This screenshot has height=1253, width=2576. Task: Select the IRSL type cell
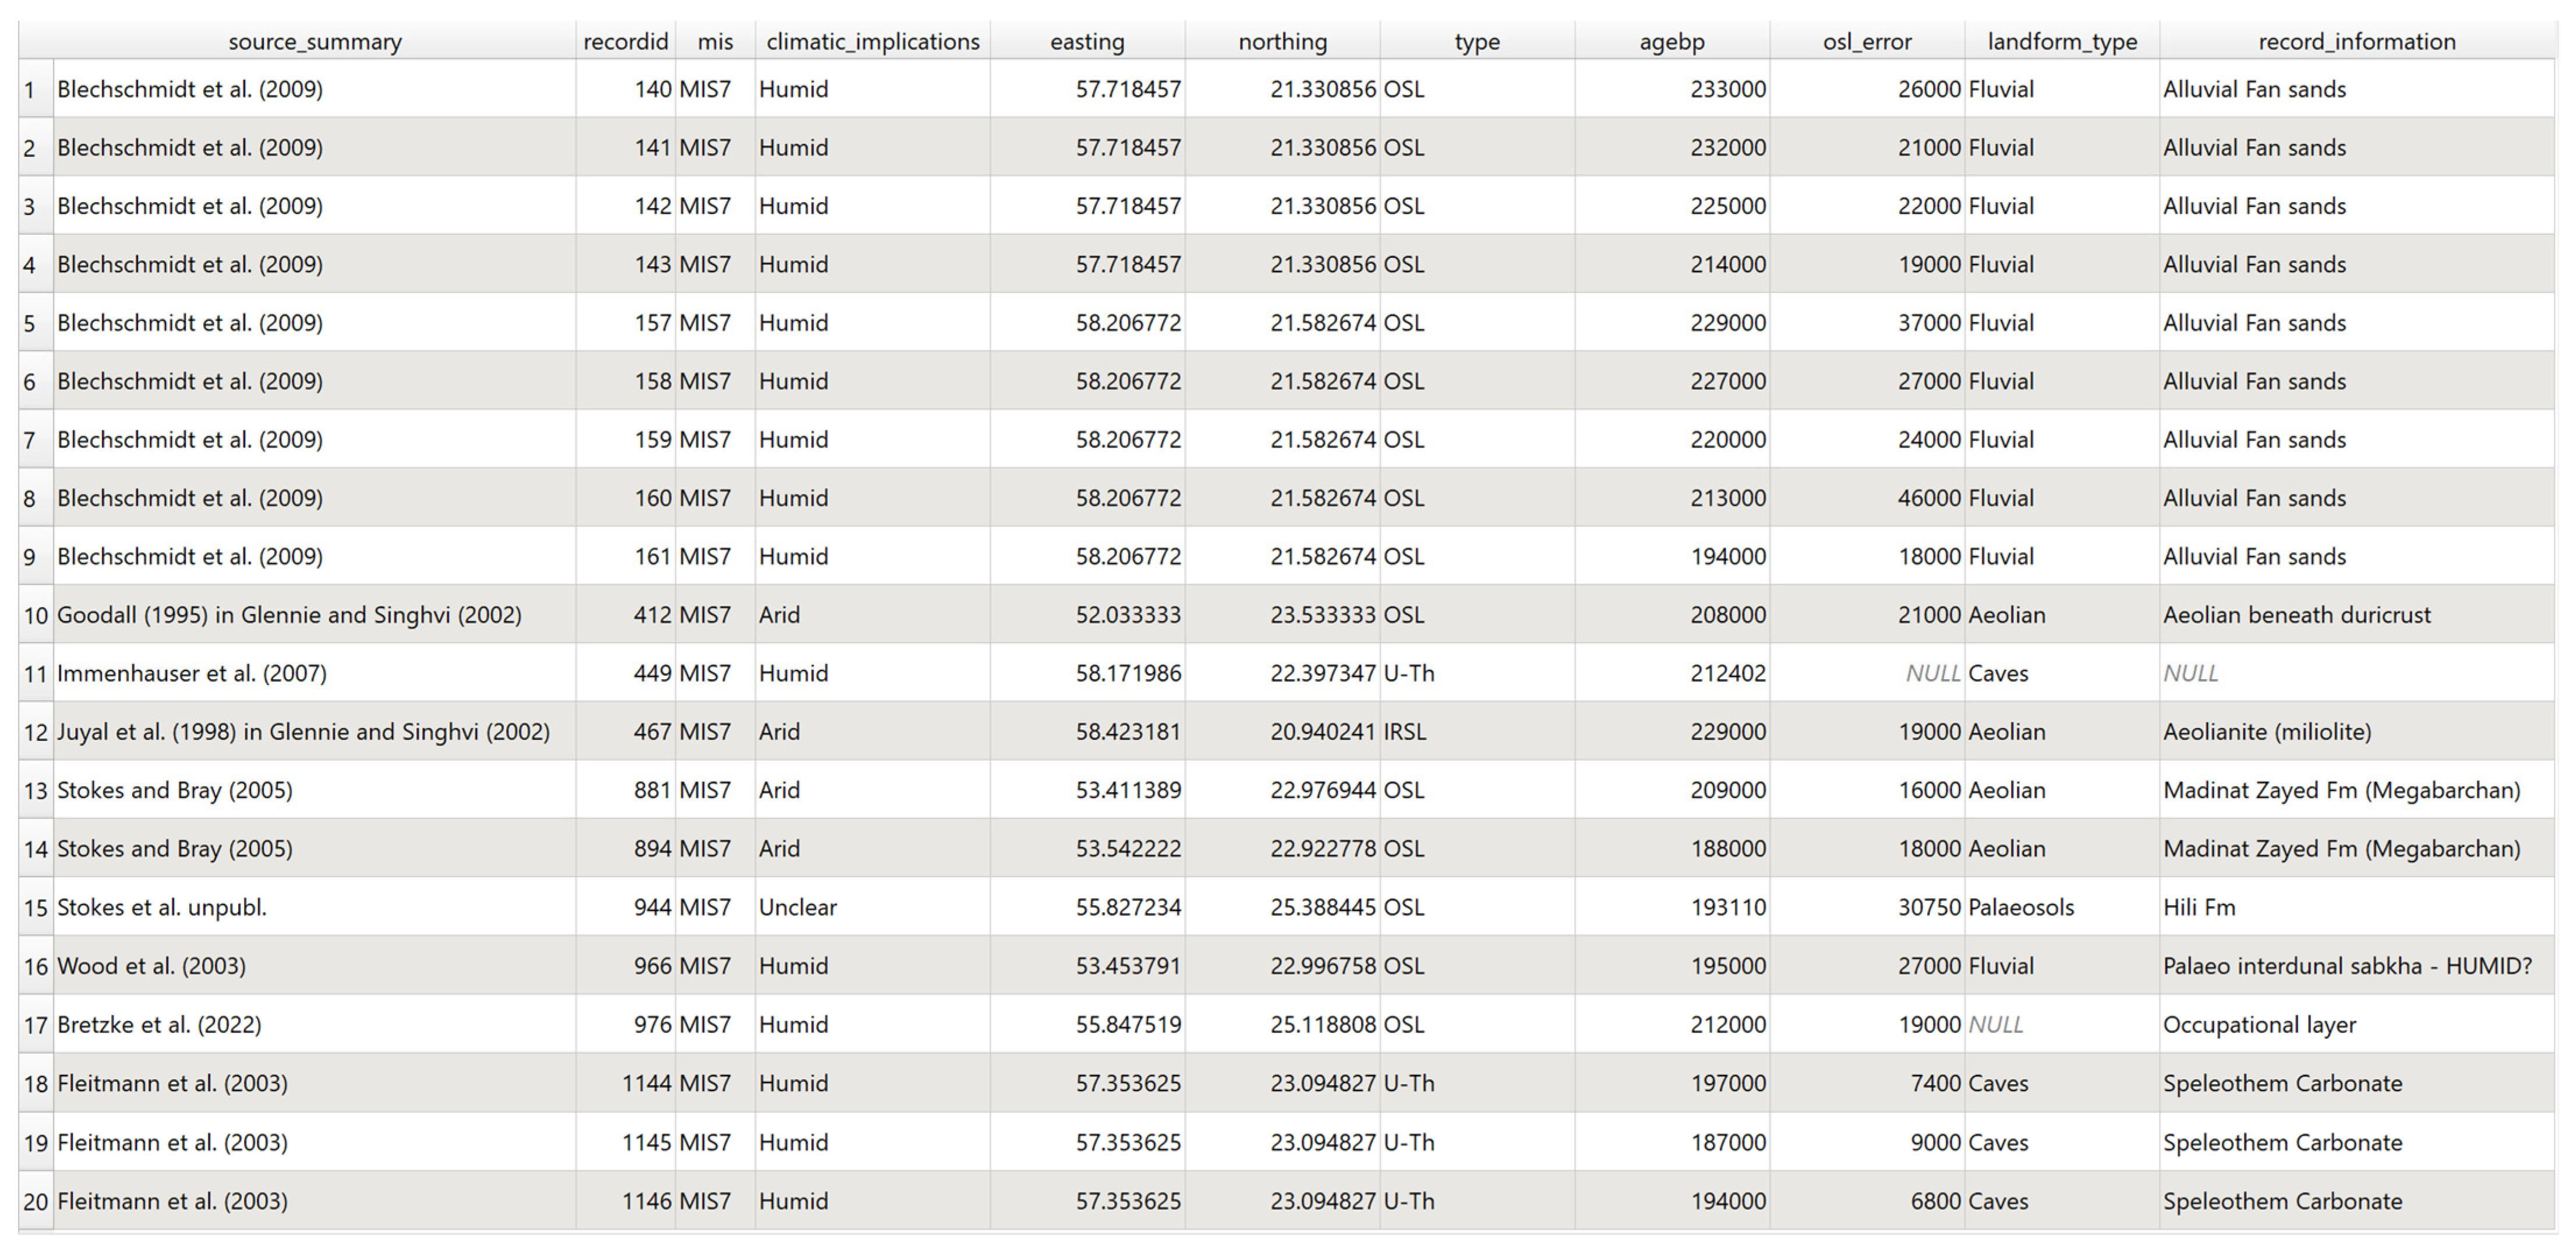click(x=1404, y=732)
